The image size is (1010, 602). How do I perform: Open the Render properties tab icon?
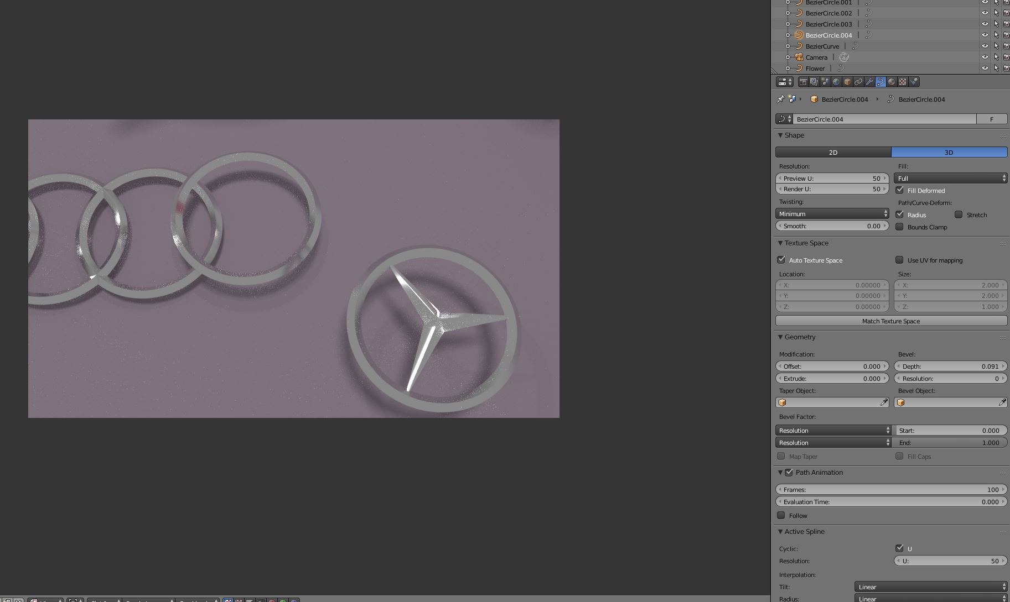coord(804,82)
